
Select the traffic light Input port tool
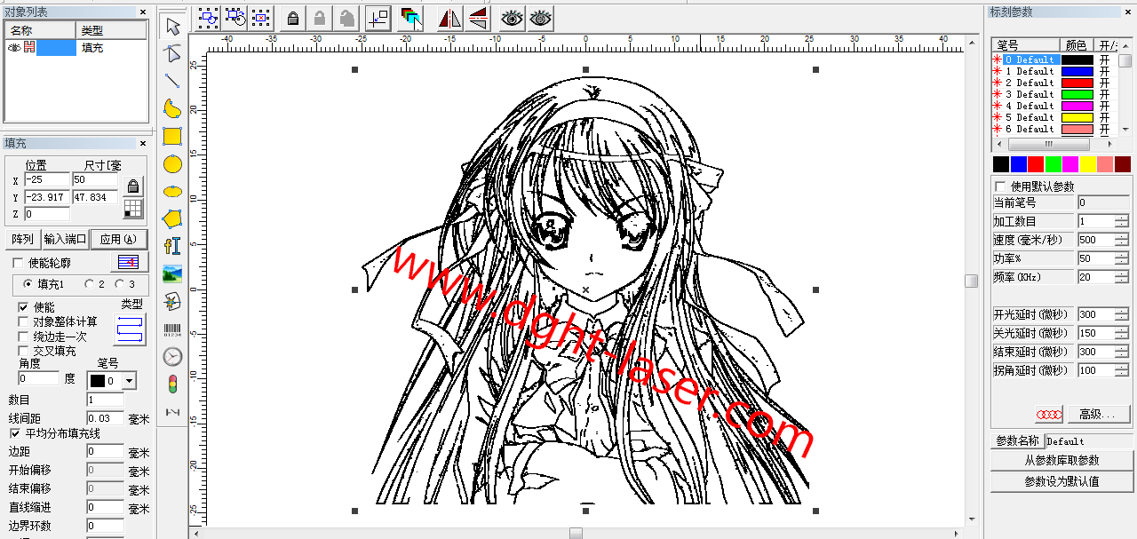coord(172,384)
